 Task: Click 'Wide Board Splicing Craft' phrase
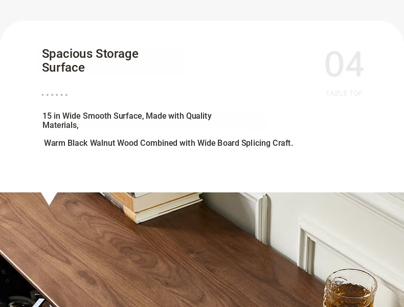coord(245,143)
